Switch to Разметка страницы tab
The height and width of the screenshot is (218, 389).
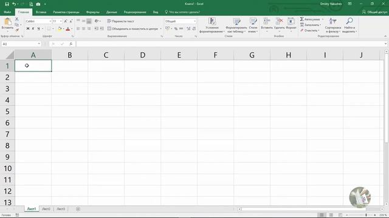coord(66,12)
